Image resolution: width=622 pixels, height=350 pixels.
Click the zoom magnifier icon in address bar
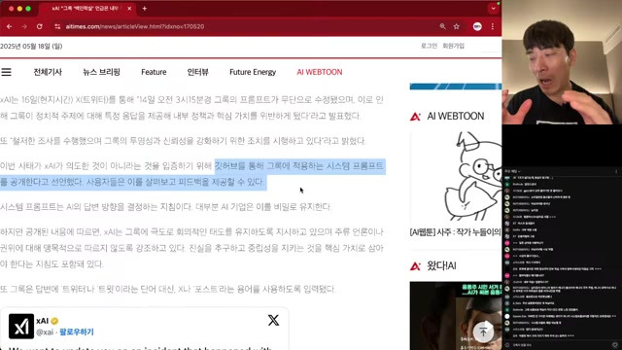click(x=443, y=26)
